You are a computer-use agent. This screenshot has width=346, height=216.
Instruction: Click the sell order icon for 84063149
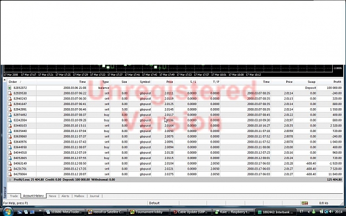[x=10, y=164]
